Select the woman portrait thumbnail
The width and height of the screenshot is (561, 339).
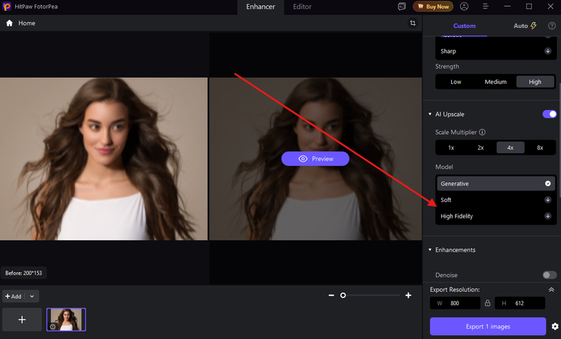pyautogui.click(x=66, y=319)
